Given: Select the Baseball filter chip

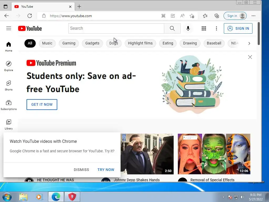Looking at the screenshot, I should [214, 43].
